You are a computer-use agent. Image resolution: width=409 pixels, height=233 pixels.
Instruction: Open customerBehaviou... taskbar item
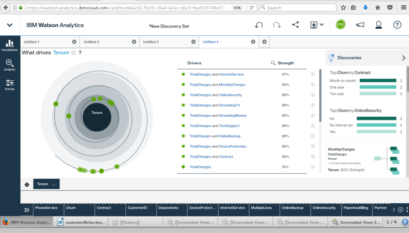81,222
